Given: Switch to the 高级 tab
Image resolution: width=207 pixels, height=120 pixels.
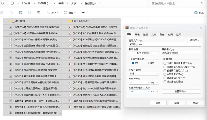Looking at the screenshot, I should point(137,34).
